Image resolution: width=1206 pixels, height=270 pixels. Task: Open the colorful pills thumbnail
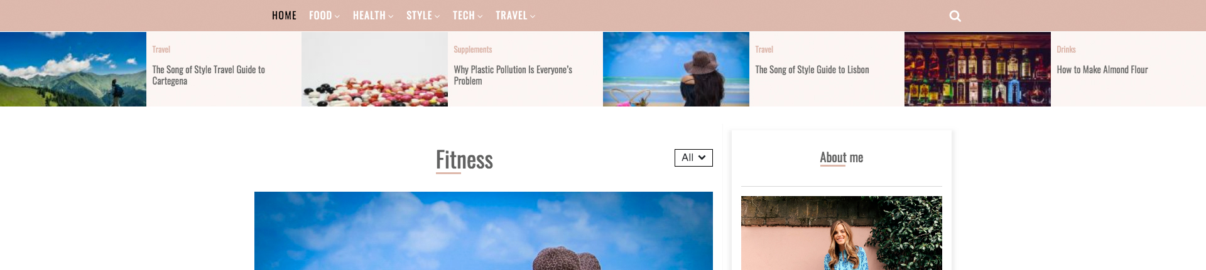pos(374,69)
